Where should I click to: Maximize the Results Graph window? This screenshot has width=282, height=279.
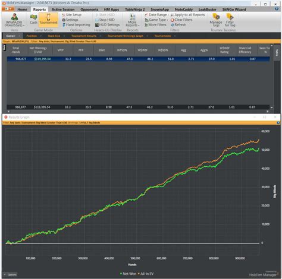pos(264,117)
